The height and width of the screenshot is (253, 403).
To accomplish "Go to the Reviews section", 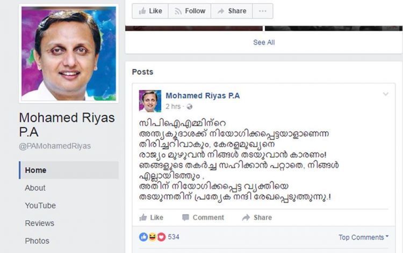I will tap(40, 224).
